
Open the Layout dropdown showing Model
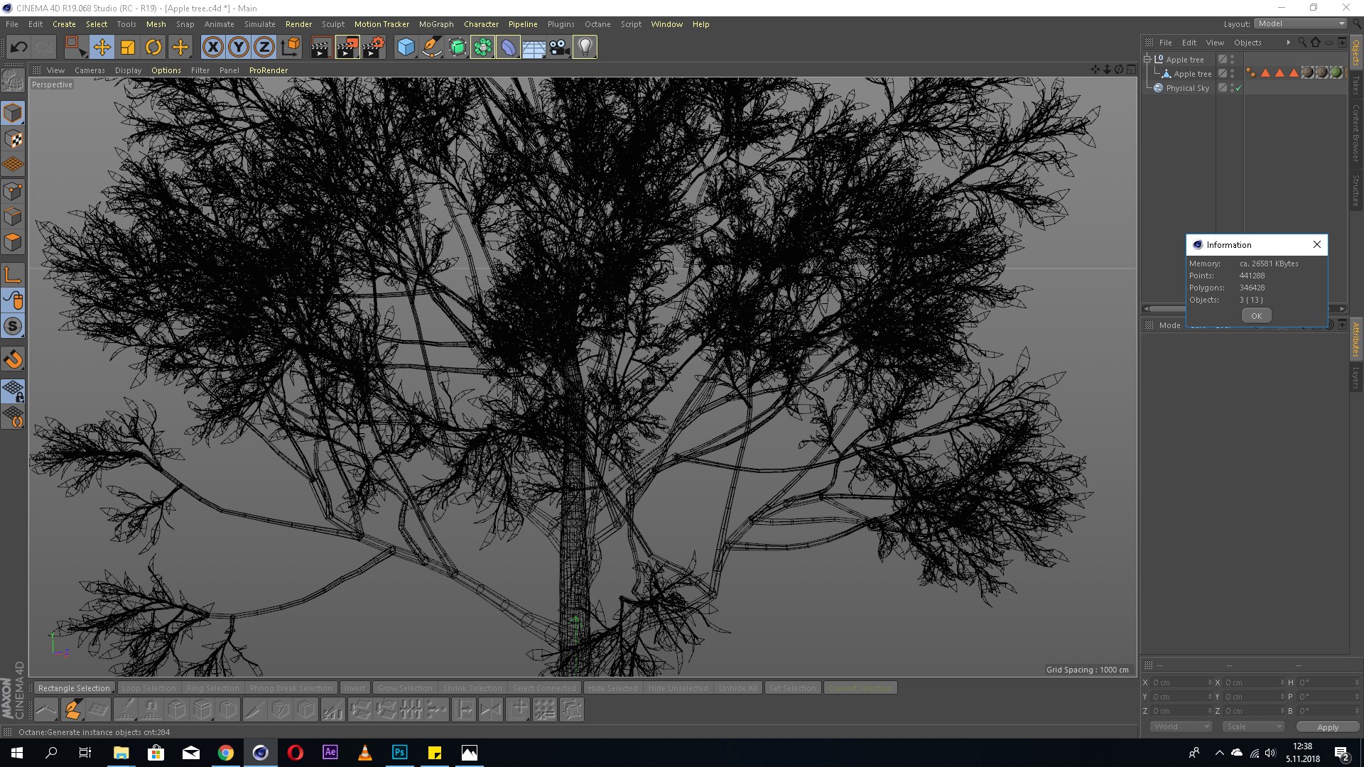(1301, 23)
